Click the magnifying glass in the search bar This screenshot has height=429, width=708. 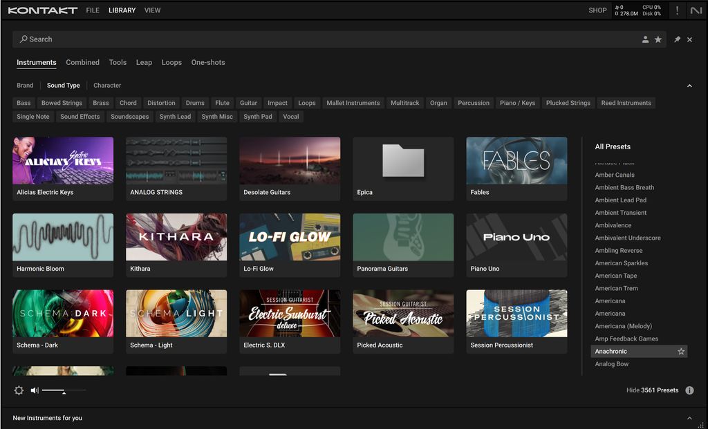23,39
